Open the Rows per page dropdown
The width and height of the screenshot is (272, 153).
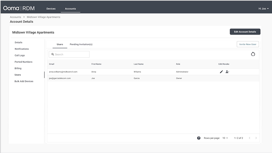pyautogui.click(x=225, y=138)
